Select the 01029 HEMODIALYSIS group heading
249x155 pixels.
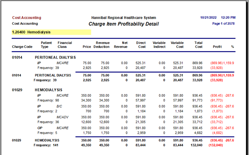pos(37,90)
